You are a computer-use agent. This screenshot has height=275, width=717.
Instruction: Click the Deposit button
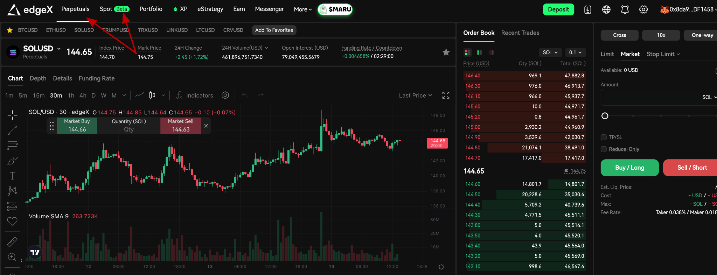(x=558, y=9)
